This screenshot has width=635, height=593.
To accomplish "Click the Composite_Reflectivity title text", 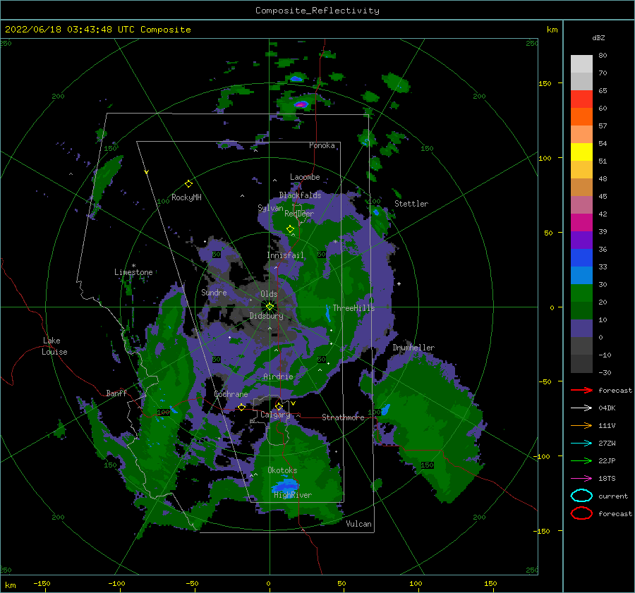I will coord(317,11).
